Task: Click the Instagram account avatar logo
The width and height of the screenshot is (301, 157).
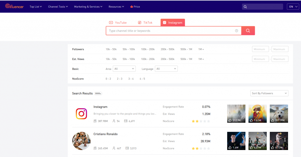Action: 81,114
